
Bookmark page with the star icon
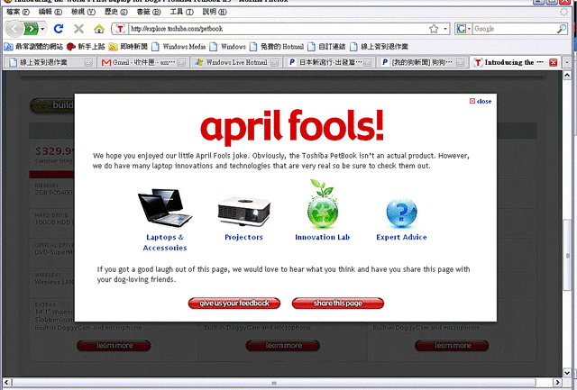coord(434,29)
